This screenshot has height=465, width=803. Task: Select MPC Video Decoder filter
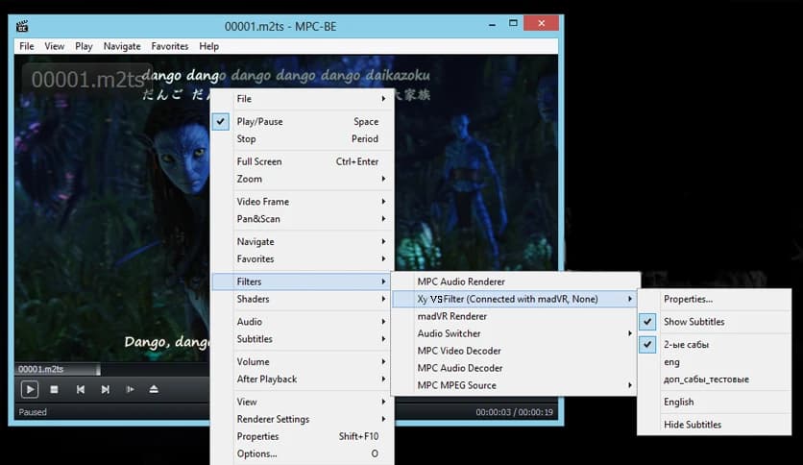[x=515, y=351]
